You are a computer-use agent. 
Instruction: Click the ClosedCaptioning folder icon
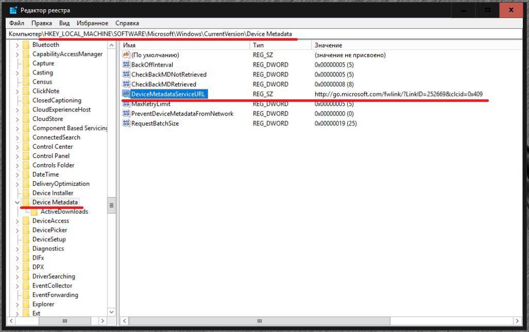tap(26, 101)
